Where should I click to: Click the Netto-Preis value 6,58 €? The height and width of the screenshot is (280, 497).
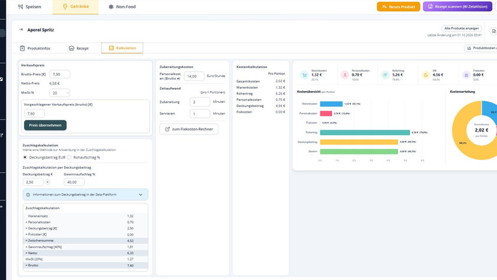(54, 83)
